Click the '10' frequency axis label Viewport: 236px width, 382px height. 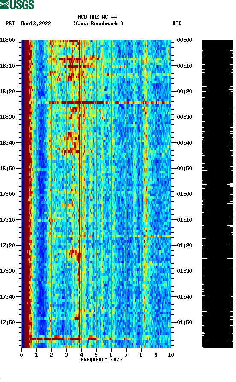click(171, 355)
